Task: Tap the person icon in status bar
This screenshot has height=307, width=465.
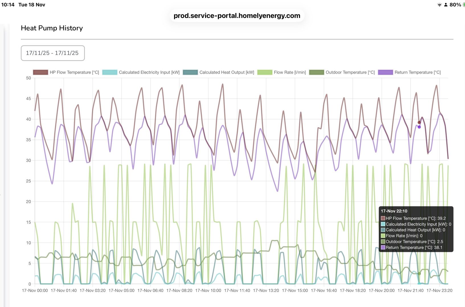Action: tap(446, 5)
